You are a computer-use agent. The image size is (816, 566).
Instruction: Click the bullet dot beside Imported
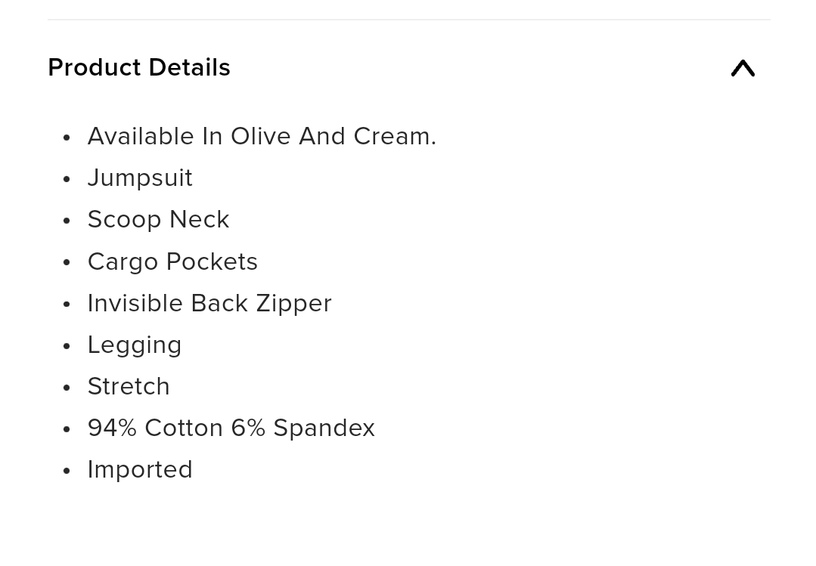(x=66, y=471)
